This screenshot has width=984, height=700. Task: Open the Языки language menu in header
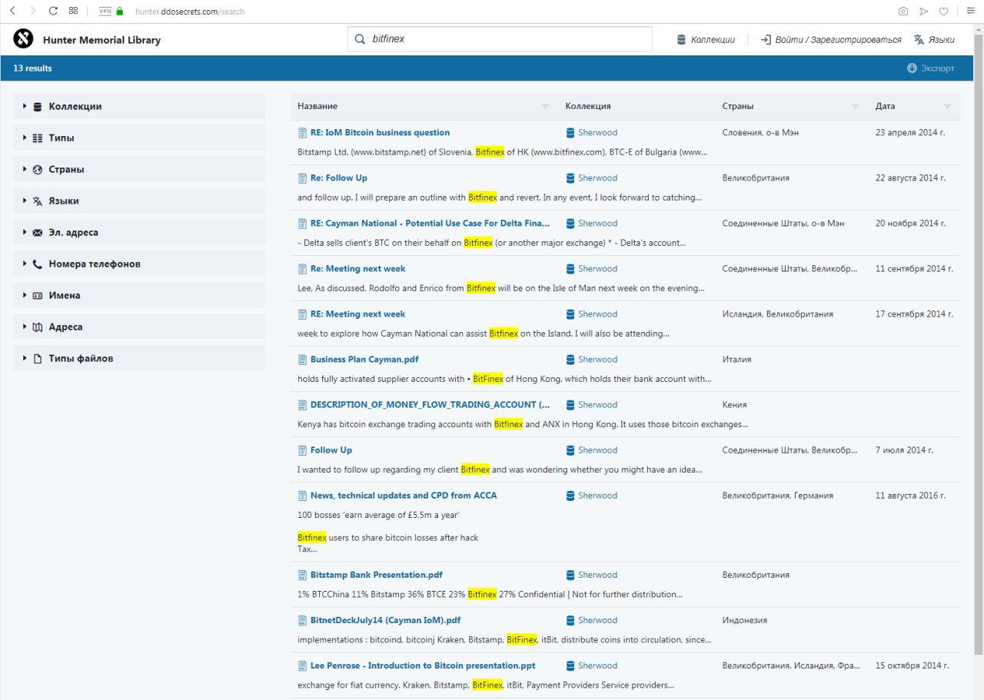[x=934, y=40]
